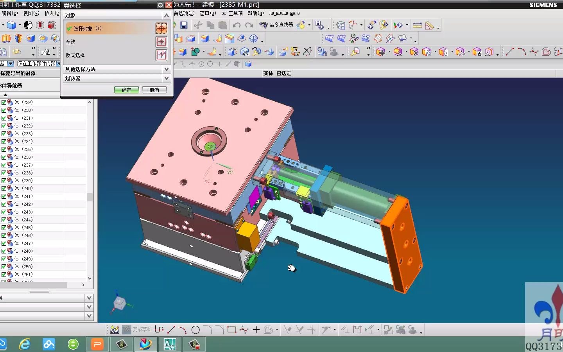Open the orange P app on taskbar
Viewport: 563px width, 352px height.
point(97,344)
